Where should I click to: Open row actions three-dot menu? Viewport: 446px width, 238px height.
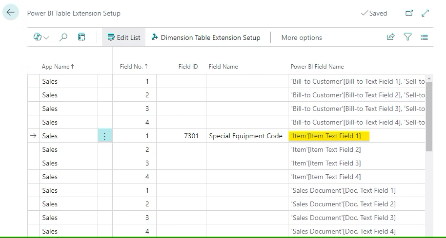(105, 136)
